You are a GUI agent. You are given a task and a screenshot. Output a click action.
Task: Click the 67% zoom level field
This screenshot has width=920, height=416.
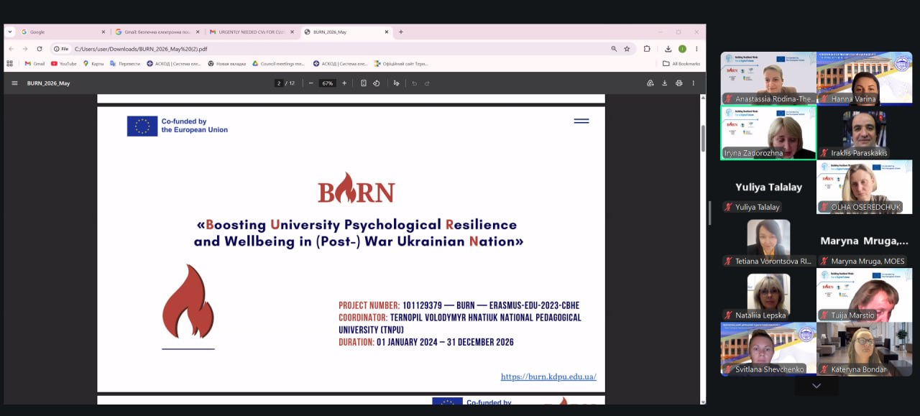[x=328, y=83]
